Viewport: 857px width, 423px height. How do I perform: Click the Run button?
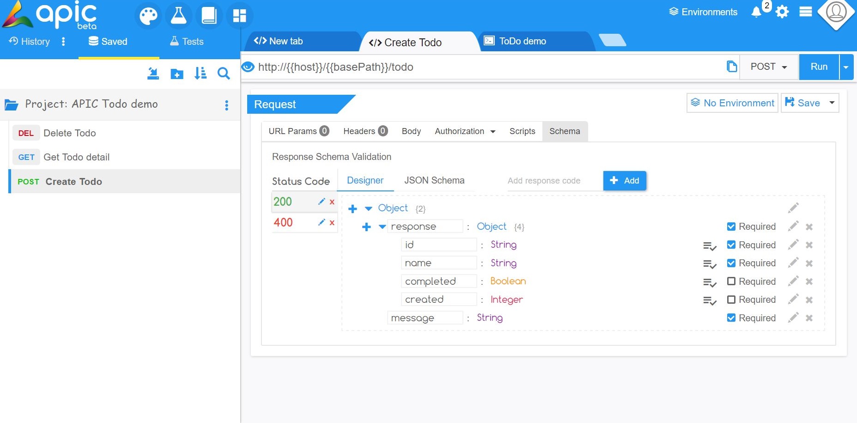[819, 67]
